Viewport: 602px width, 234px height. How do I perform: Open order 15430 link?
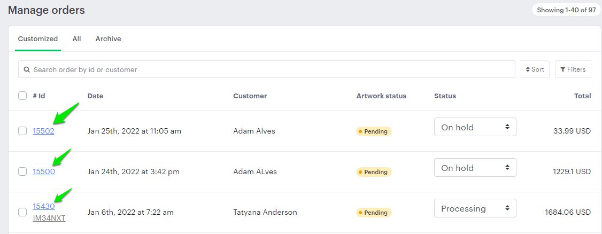click(x=44, y=206)
